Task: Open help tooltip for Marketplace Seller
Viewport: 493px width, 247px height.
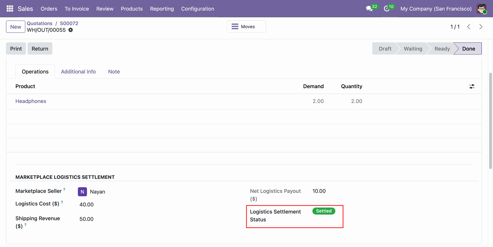Action: tap(64, 189)
